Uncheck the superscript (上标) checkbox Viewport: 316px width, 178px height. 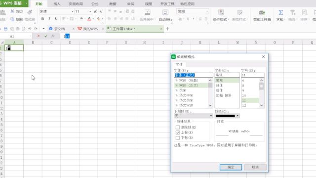[178, 133]
